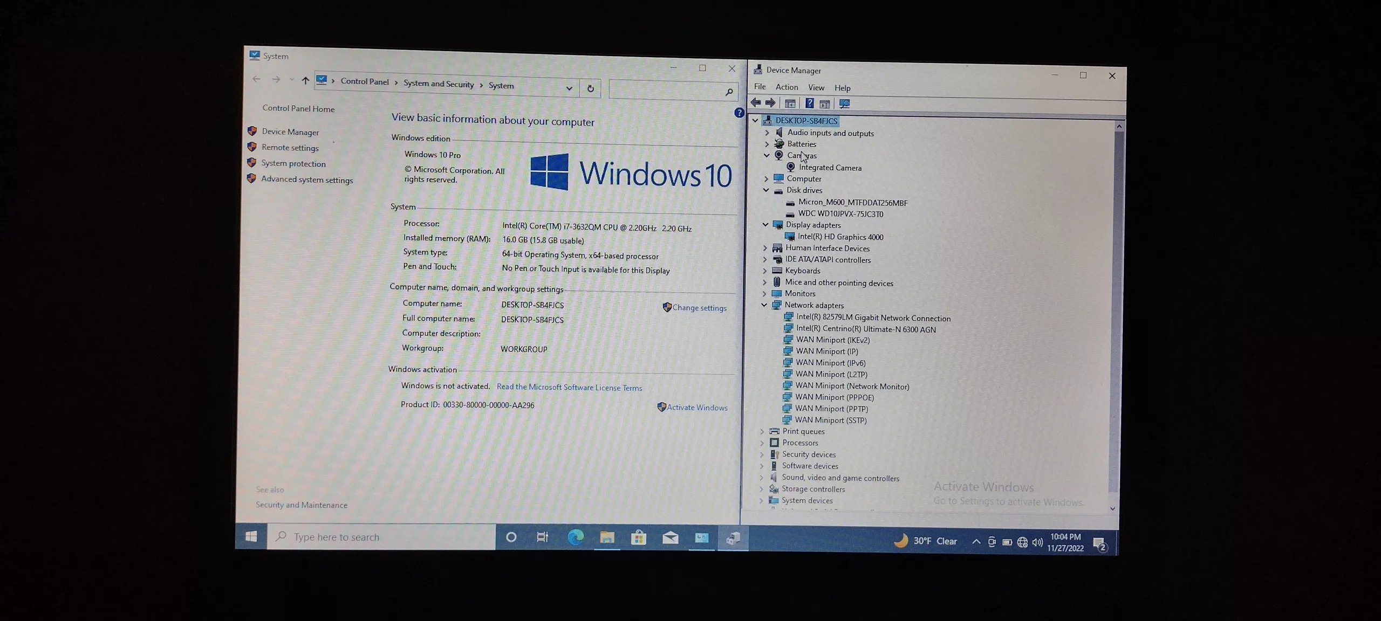This screenshot has width=1381, height=621.
Task: Expand Audio inputs and outputs node
Action: [767, 132]
